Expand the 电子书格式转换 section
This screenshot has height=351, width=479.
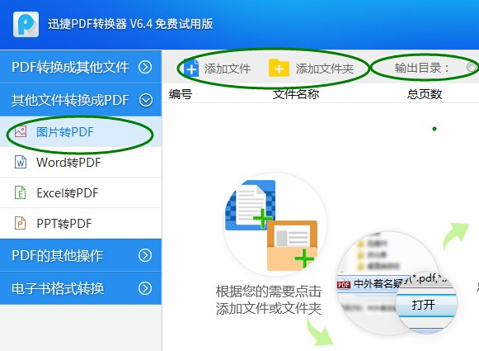tap(145, 288)
